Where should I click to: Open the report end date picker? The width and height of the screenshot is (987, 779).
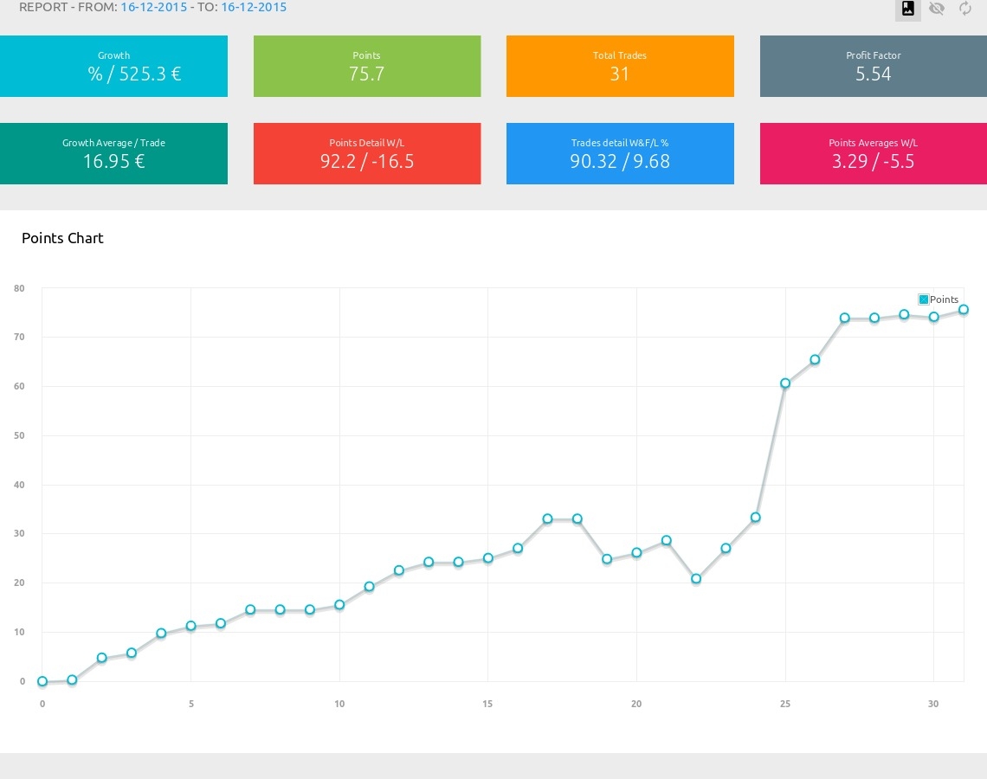[254, 7]
